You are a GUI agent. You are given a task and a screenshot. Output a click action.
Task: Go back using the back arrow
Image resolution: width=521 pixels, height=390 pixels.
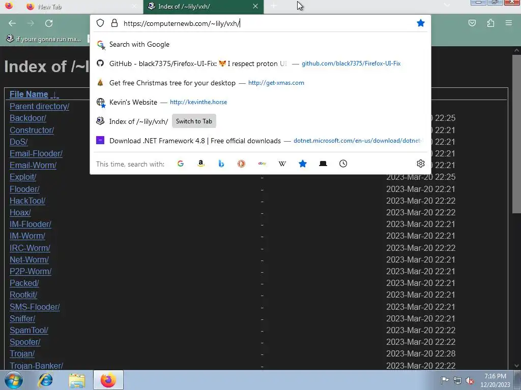pyautogui.click(x=12, y=23)
